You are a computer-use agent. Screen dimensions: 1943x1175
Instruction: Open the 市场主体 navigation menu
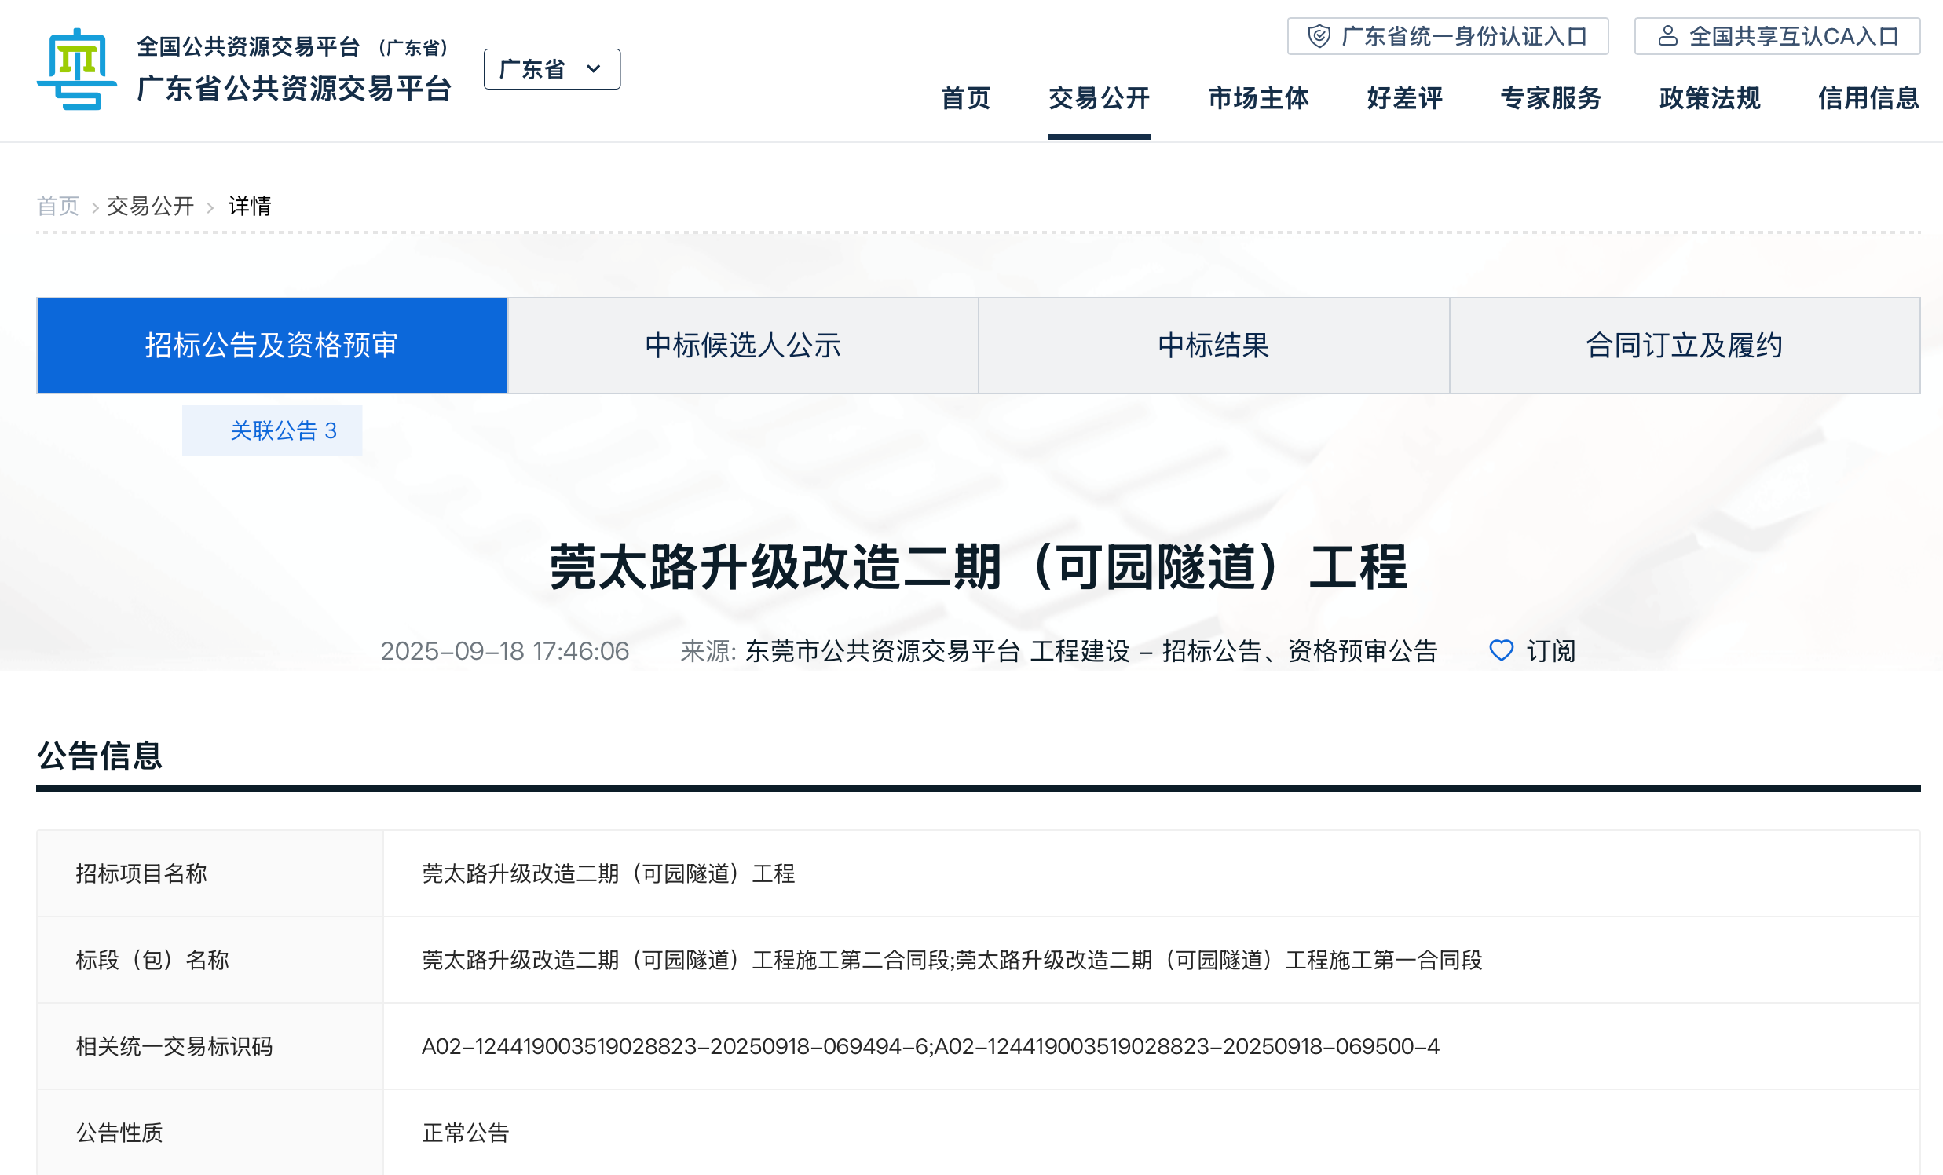(1257, 97)
